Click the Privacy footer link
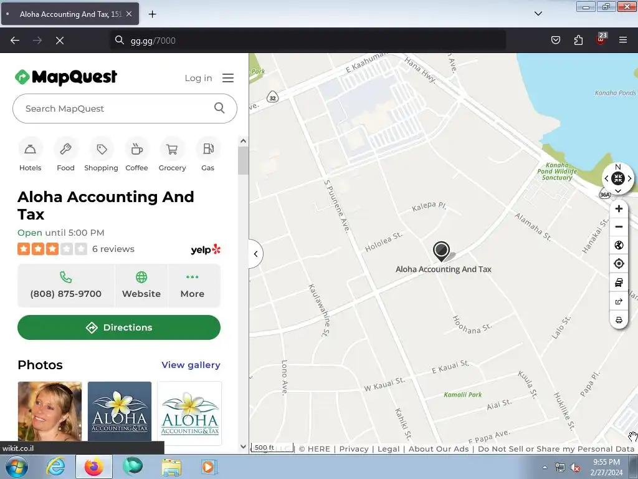Image resolution: width=638 pixels, height=479 pixels. coord(354,449)
